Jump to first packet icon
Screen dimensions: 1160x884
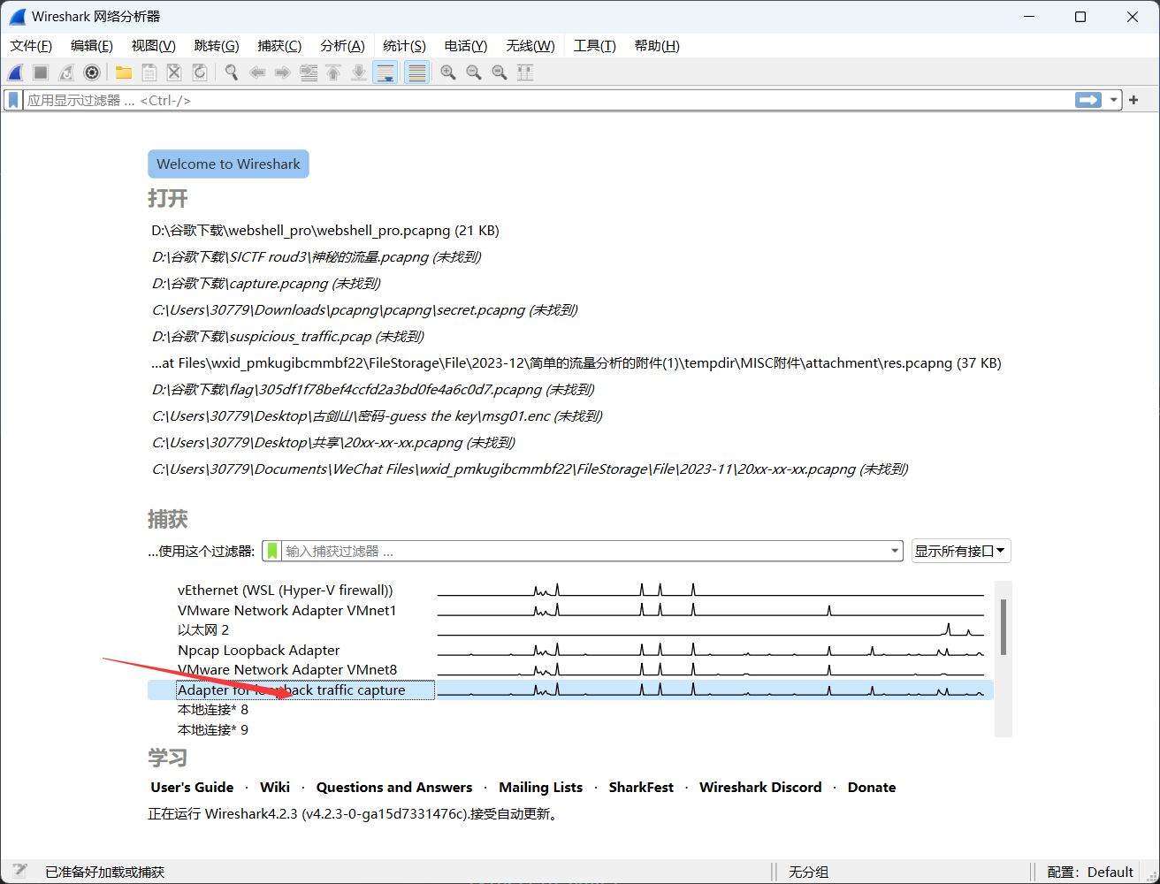coord(333,72)
